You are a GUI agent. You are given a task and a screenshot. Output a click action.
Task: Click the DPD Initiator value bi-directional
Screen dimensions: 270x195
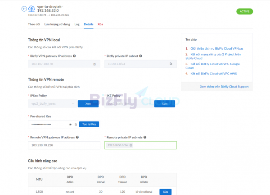click(x=144, y=192)
